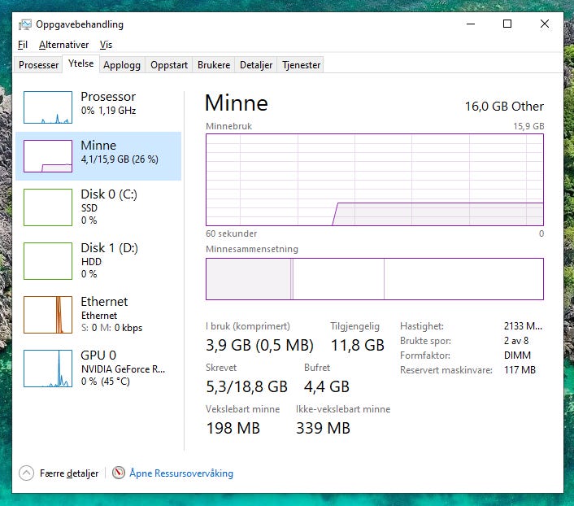
Task: Switch to the Applogg tab
Action: coord(122,65)
